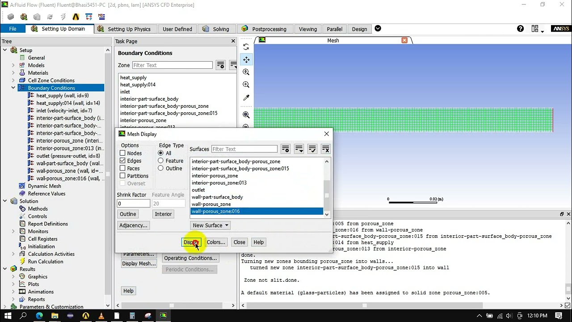
Task: Select Run Calculation in the tree
Action: (46, 262)
